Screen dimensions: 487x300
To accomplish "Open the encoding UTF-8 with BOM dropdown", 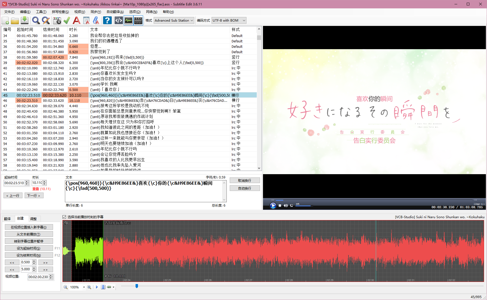I will [x=229, y=21].
